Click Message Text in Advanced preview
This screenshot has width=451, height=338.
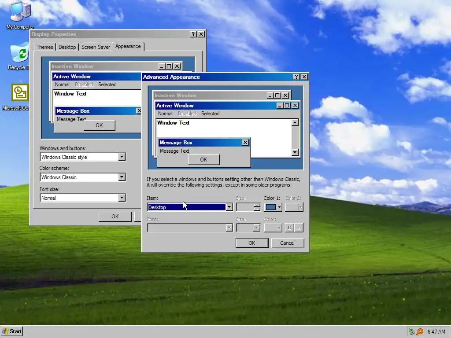coord(174,151)
